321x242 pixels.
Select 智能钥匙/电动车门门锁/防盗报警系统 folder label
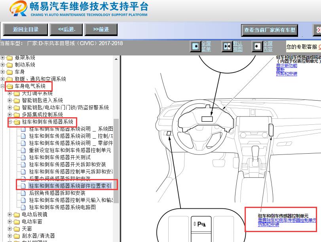click(65, 108)
